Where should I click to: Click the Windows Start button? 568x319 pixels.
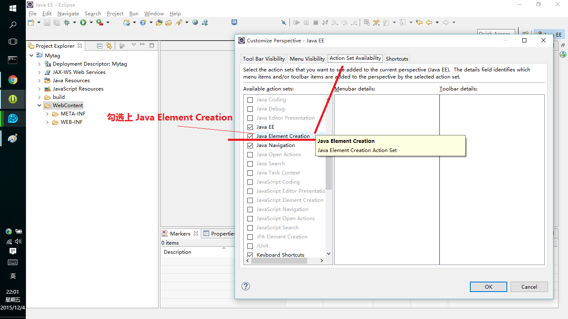pos(13,8)
